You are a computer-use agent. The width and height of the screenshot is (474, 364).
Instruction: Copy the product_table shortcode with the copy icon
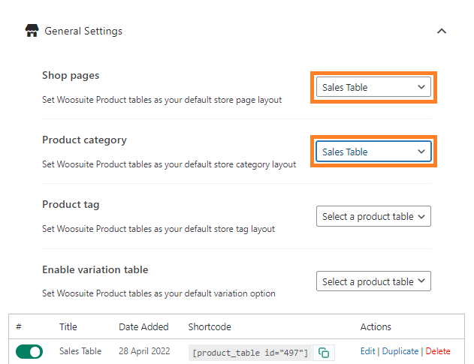coord(324,353)
